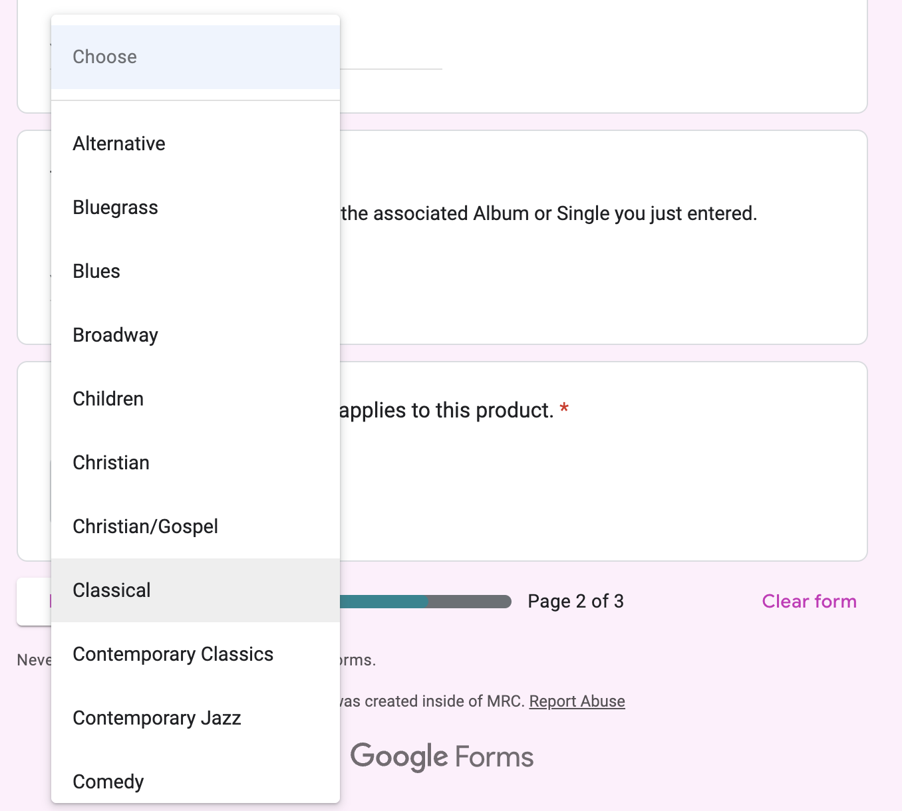Choose Children from the list
The image size is (902, 811).
(x=196, y=399)
